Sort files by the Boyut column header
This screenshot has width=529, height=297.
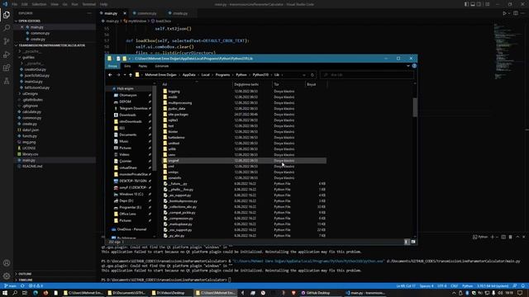312,84
